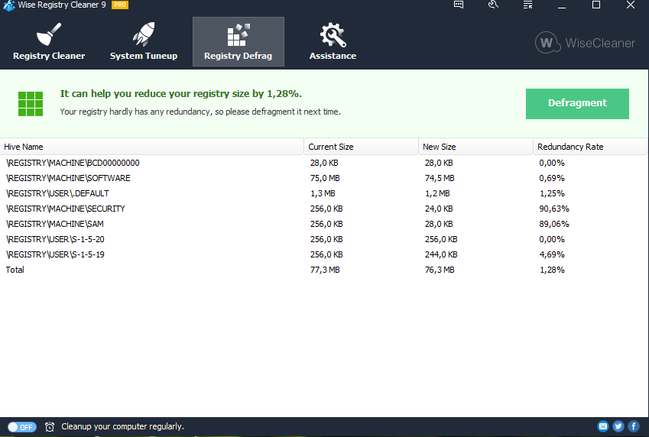Select the Registry Defrag tab
This screenshot has width=649, height=437.
239,42
